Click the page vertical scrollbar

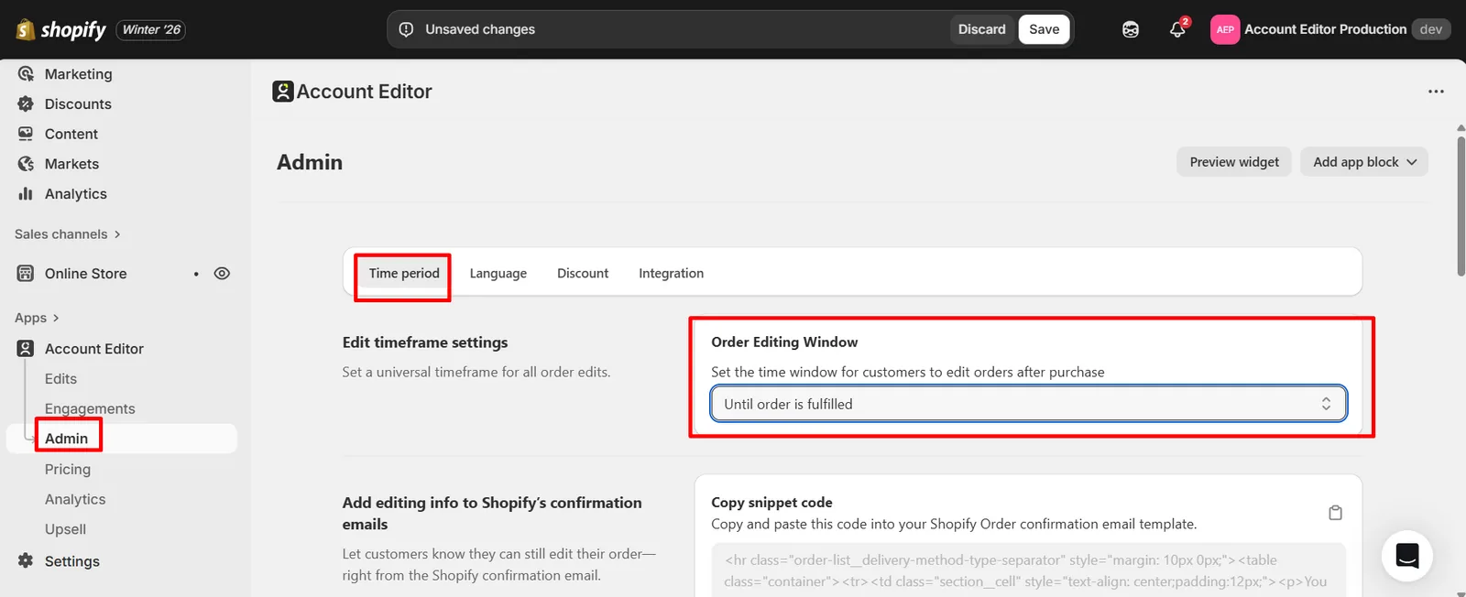coord(1461,205)
